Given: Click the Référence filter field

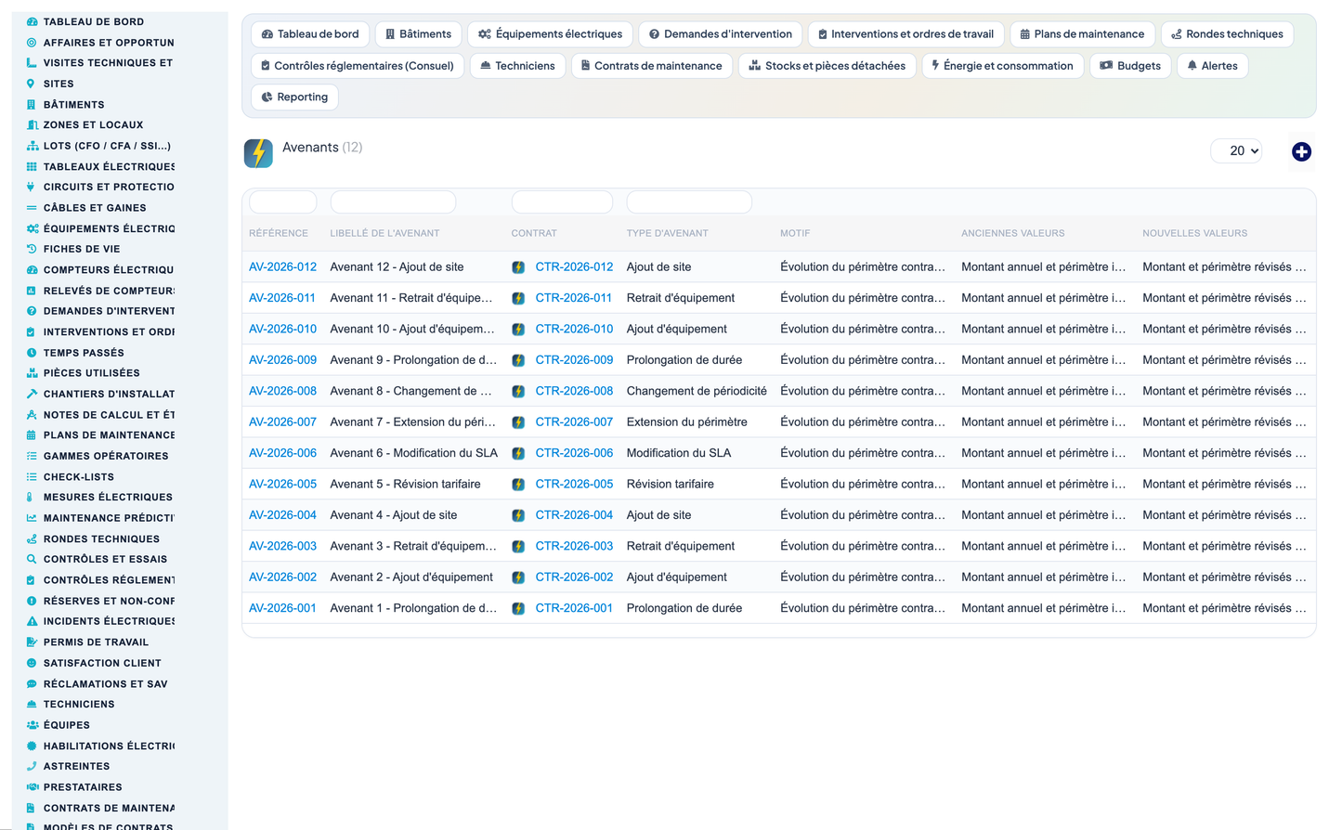Looking at the screenshot, I should pos(283,201).
